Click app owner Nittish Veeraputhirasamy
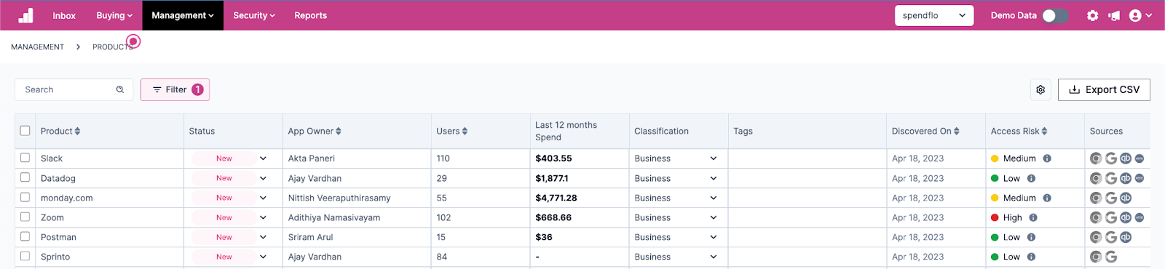 [x=339, y=198]
